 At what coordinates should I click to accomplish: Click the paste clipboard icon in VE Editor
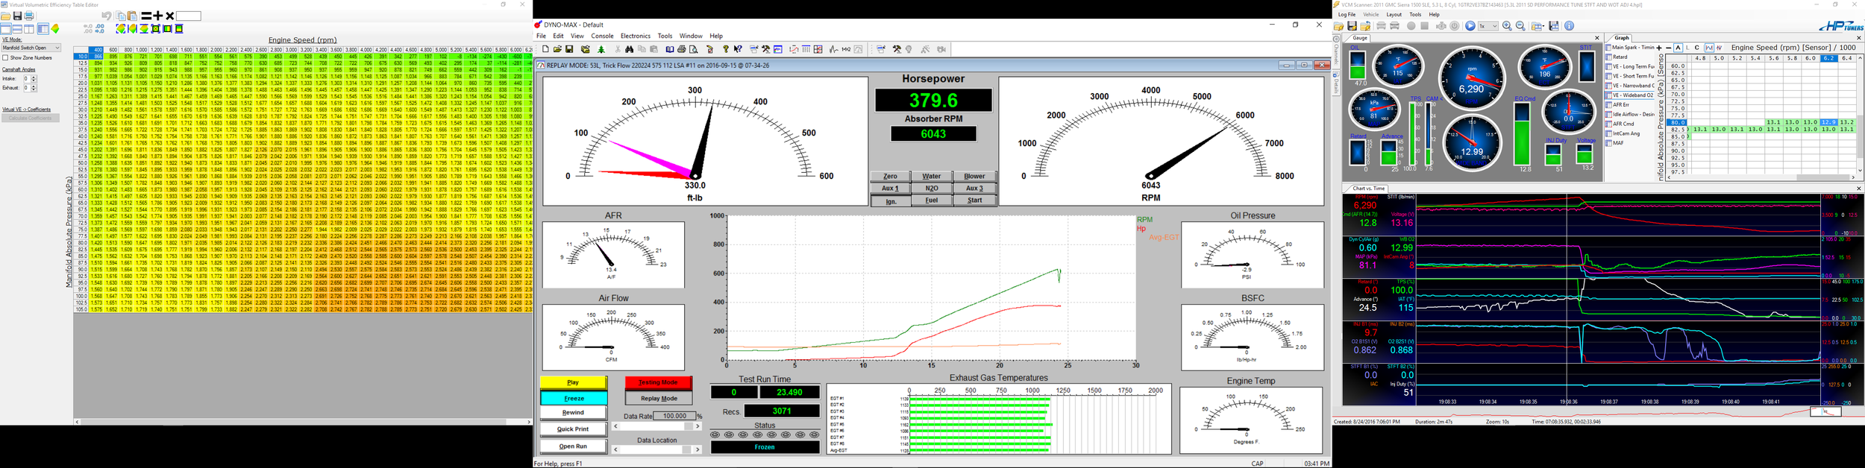(x=132, y=16)
